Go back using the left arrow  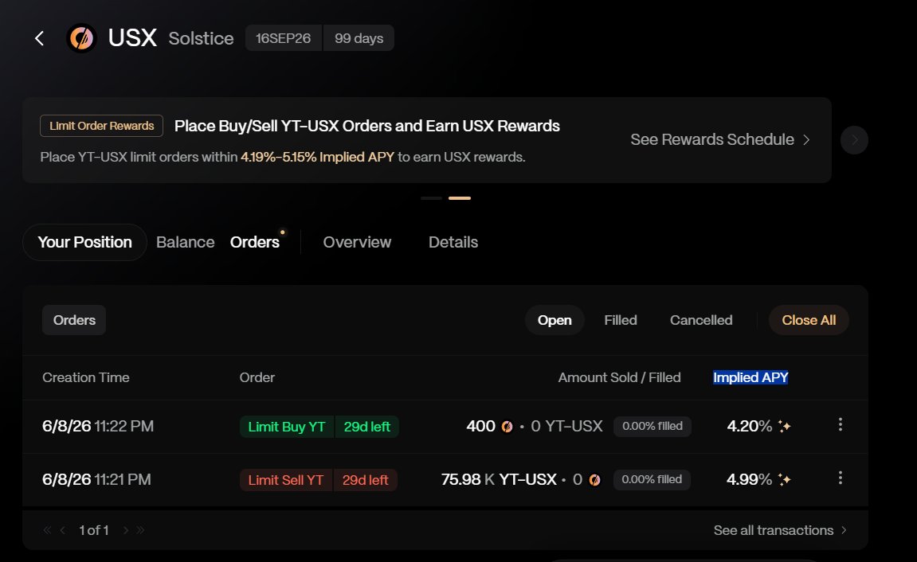pyautogui.click(x=39, y=38)
